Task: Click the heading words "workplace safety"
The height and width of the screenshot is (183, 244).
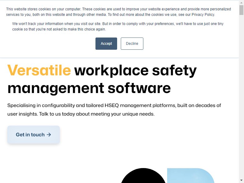Action: point(135,70)
